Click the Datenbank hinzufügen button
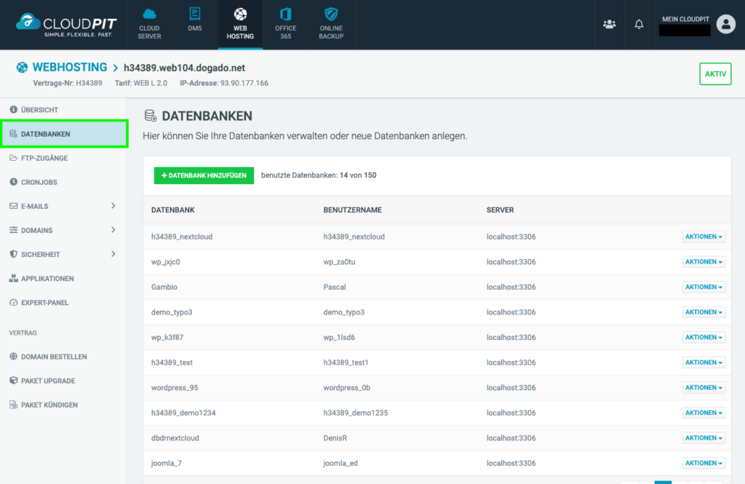 [x=204, y=175]
